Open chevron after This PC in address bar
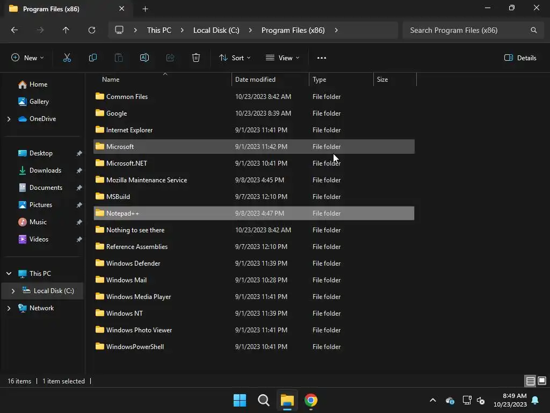The width and height of the screenshot is (550, 413). pos(182,30)
